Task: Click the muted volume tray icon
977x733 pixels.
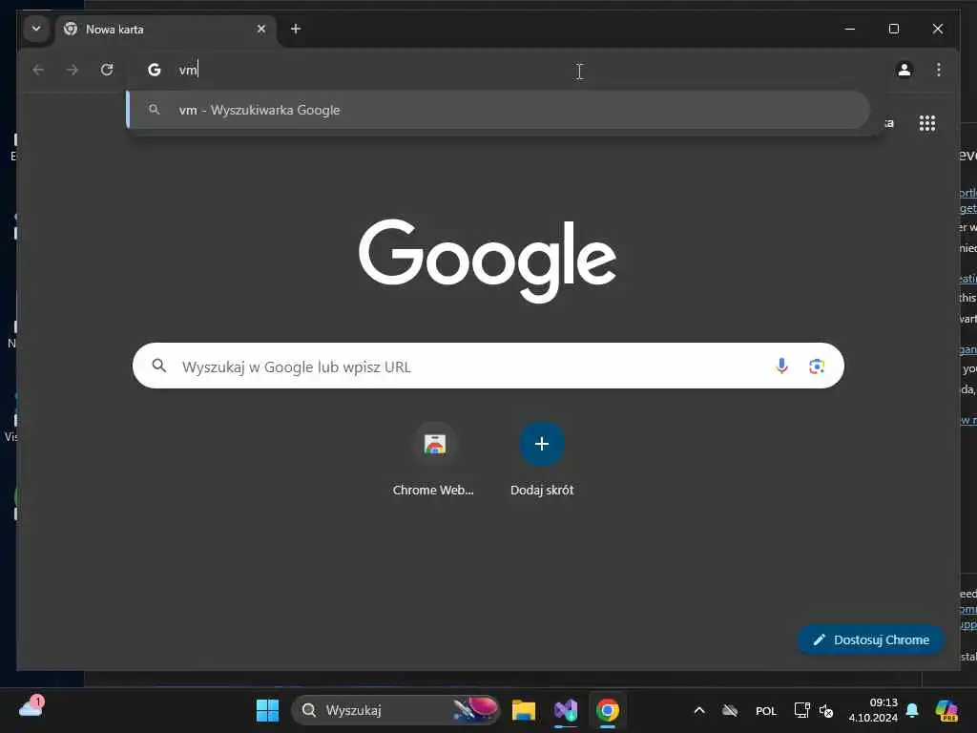Action: click(826, 710)
